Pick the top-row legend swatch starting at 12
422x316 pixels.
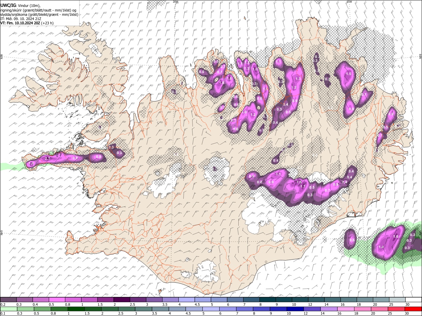(316, 300)
